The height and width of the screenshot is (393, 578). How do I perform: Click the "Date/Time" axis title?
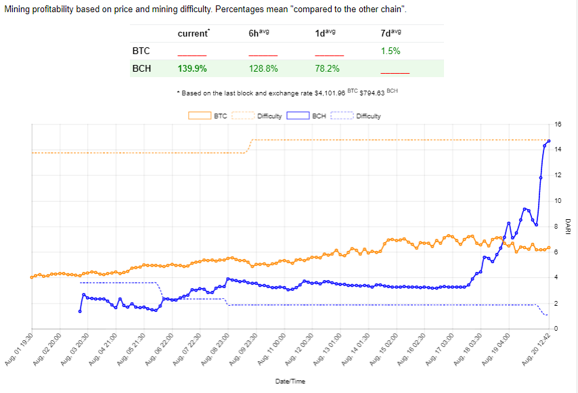(290, 382)
